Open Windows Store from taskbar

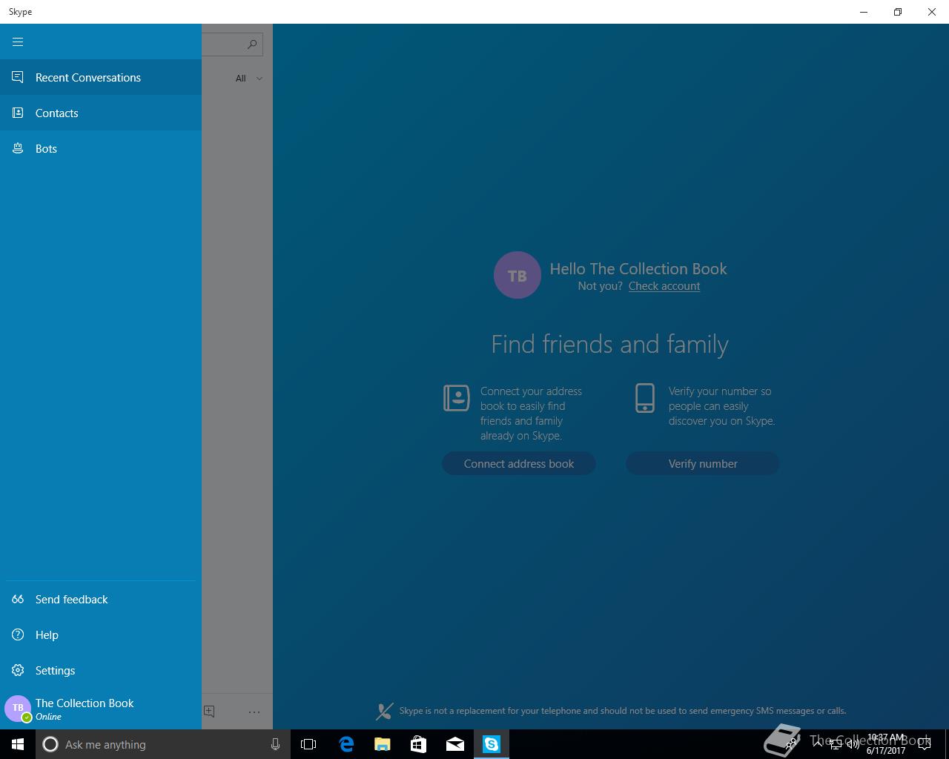(419, 744)
